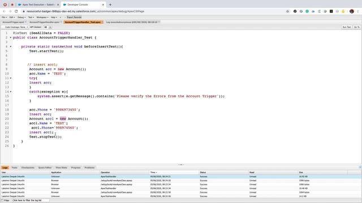Select the Logs panel tab
The width and height of the screenshot is (362, 203).
coord(5,167)
